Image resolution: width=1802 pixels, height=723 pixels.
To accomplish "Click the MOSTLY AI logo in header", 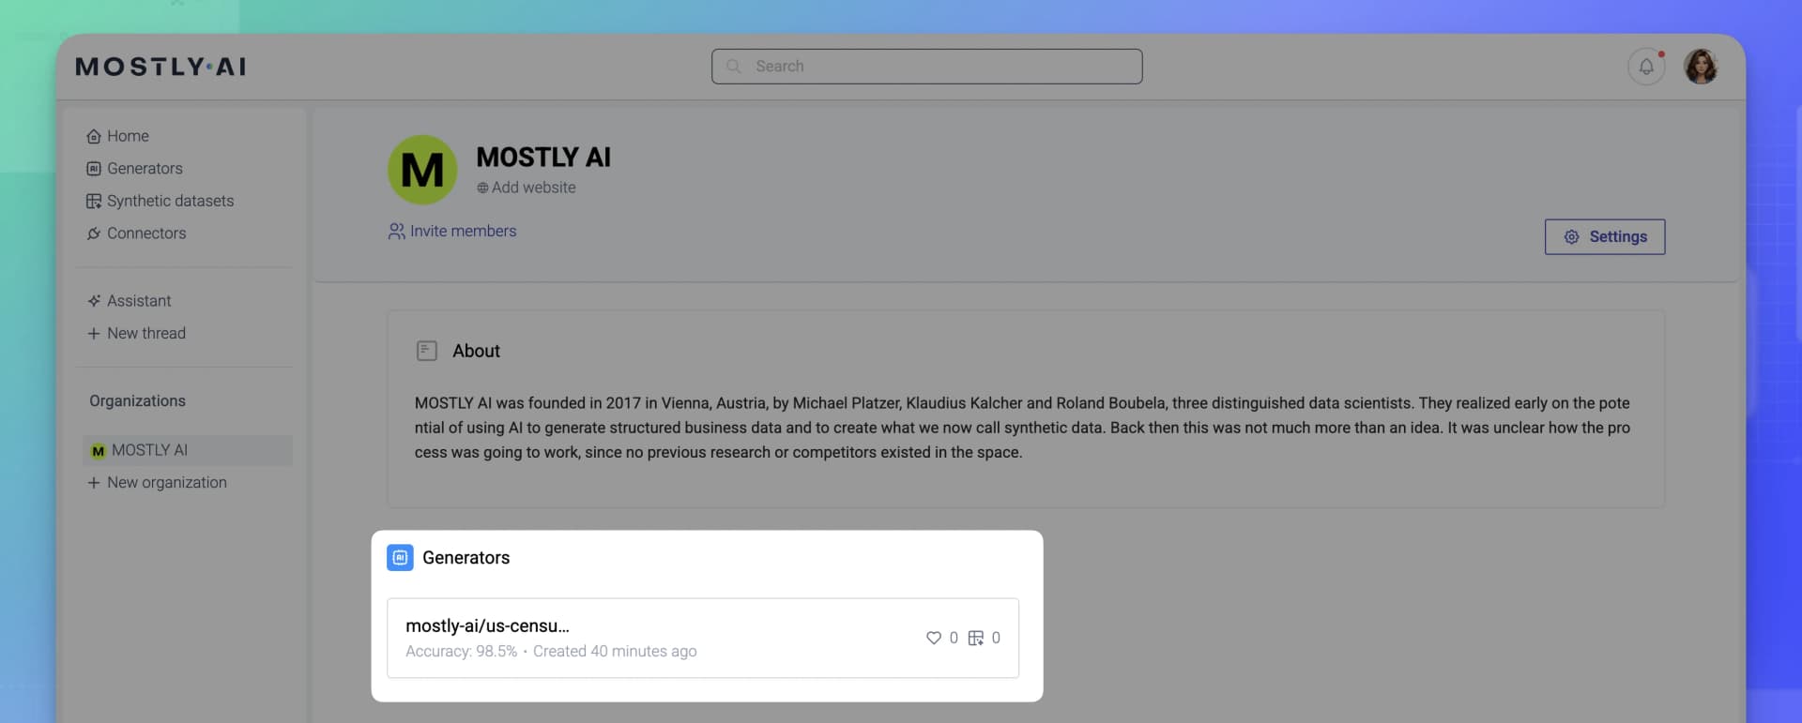I will (x=160, y=67).
